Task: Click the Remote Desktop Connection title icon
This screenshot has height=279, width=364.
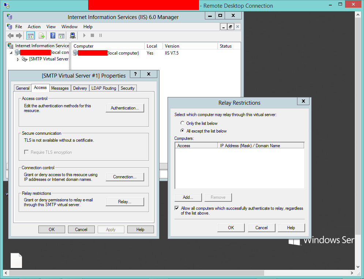Action: pos(7,5)
